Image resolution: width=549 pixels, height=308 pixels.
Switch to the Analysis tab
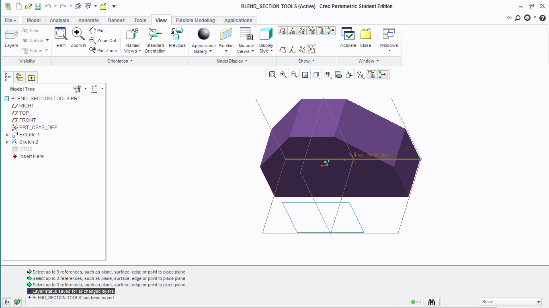click(x=59, y=20)
